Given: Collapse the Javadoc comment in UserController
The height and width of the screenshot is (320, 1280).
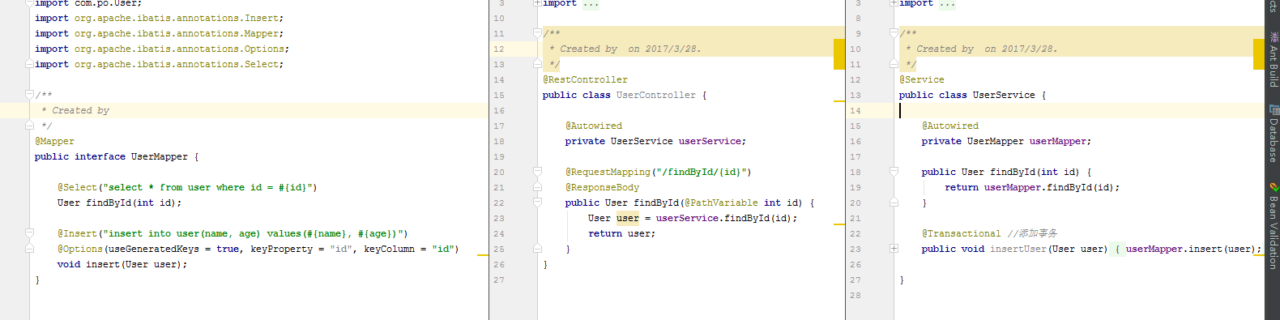Looking at the screenshot, I should click(x=537, y=33).
